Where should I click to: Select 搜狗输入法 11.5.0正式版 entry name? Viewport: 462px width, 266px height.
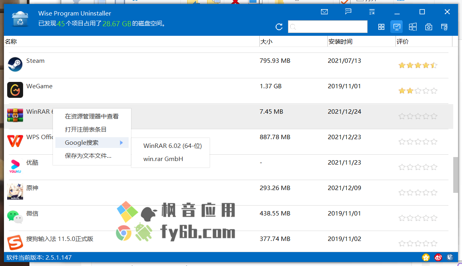60,239
